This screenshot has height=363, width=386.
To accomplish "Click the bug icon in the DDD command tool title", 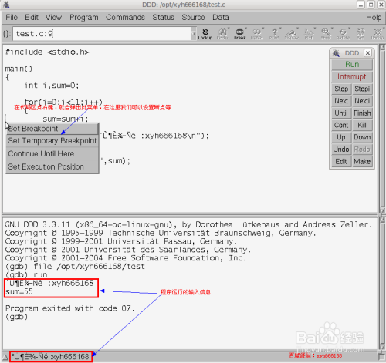I will pos(336,53).
